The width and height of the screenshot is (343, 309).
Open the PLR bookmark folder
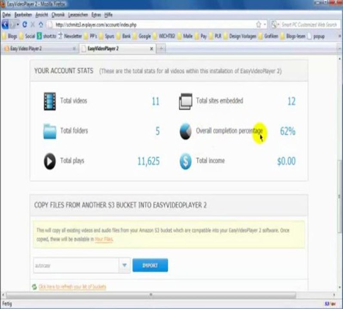pos(215,36)
